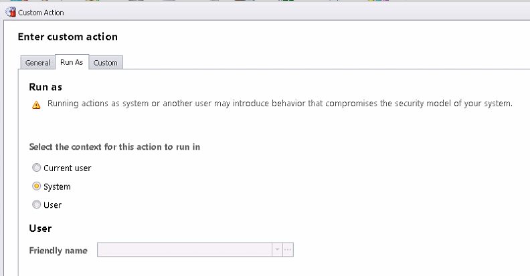
Task: Click the security warning message text
Action: click(x=280, y=103)
